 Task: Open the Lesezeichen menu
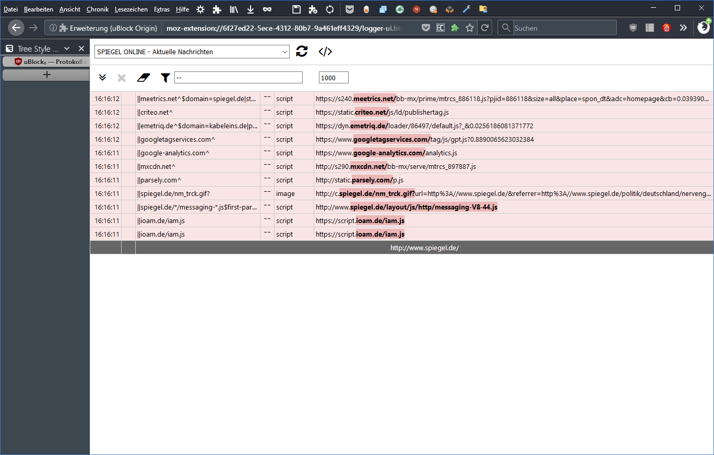coord(131,9)
